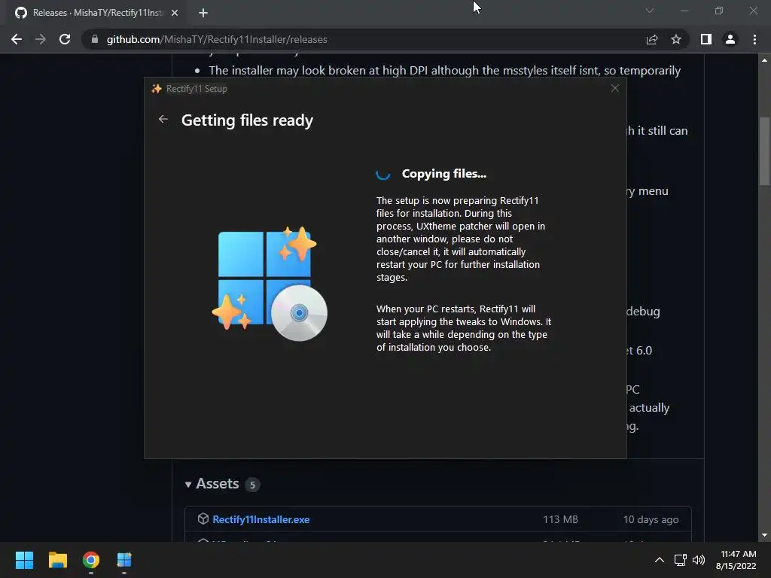Viewport: 771px width, 578px height.
Task: Switch to the Releases · MishaTY/Rectify11Installer tab
Action: (97, 13)
